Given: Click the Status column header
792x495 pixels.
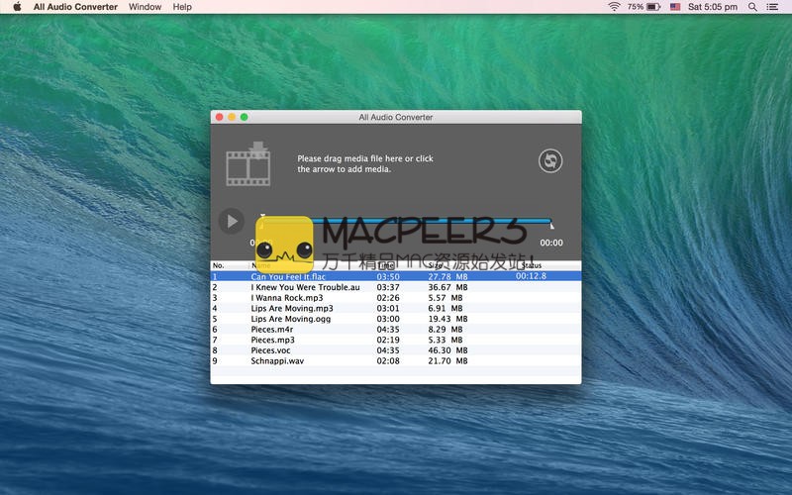Looking at the screenshot, I should (532, 265).
